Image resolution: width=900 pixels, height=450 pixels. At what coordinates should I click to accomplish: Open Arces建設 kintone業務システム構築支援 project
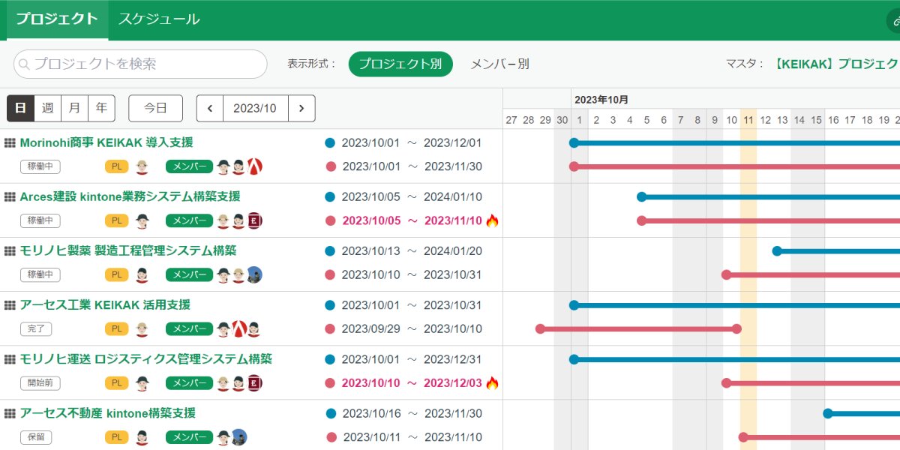click(x=130, y=196)
